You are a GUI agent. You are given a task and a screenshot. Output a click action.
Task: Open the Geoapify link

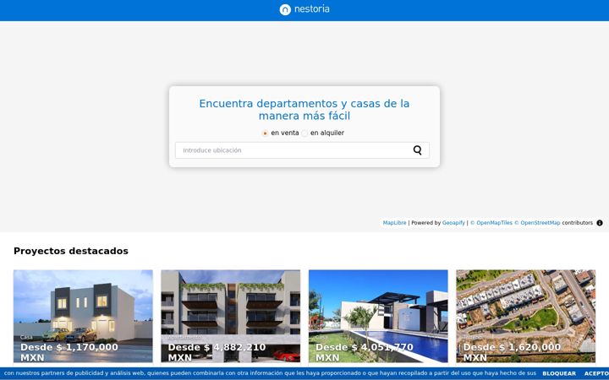pos(453,223)
